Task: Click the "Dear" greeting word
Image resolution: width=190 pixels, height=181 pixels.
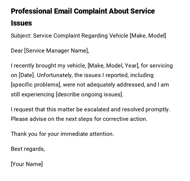Action: [17, 51]
